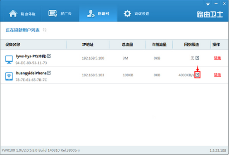Click the 当前流量 column header
The image size is (229, 155).
tap(159, 45)
